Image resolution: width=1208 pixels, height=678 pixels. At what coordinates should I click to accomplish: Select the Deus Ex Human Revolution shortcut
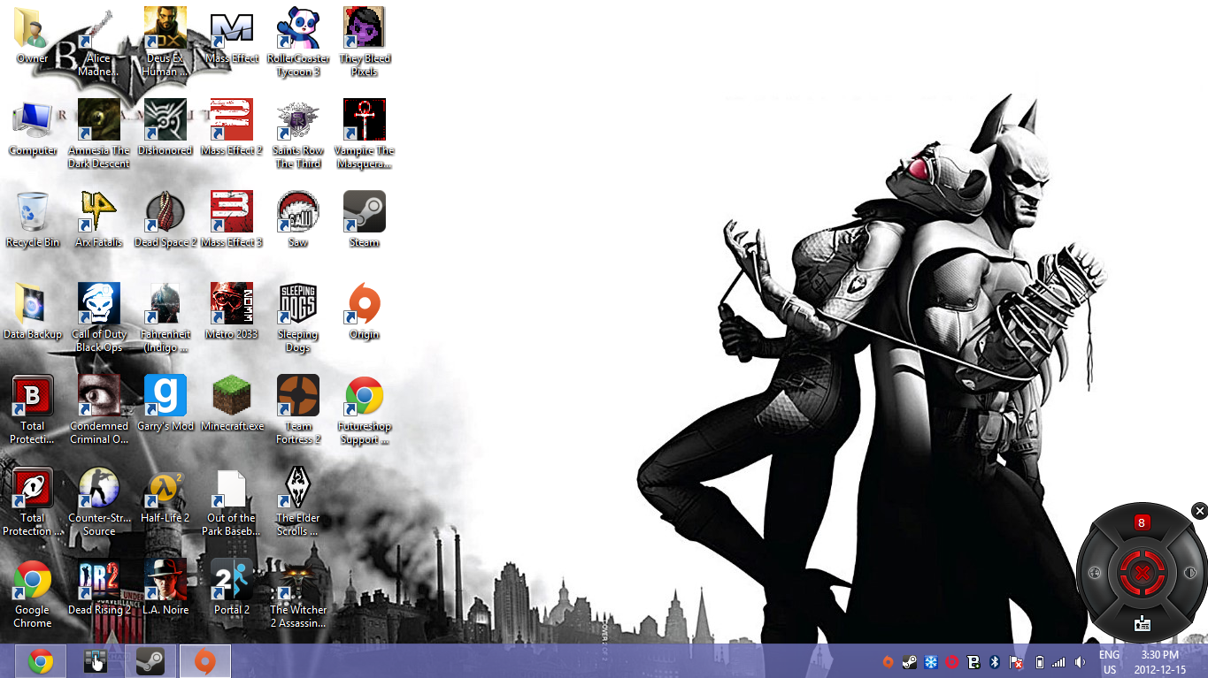click(x=165, y=42)
